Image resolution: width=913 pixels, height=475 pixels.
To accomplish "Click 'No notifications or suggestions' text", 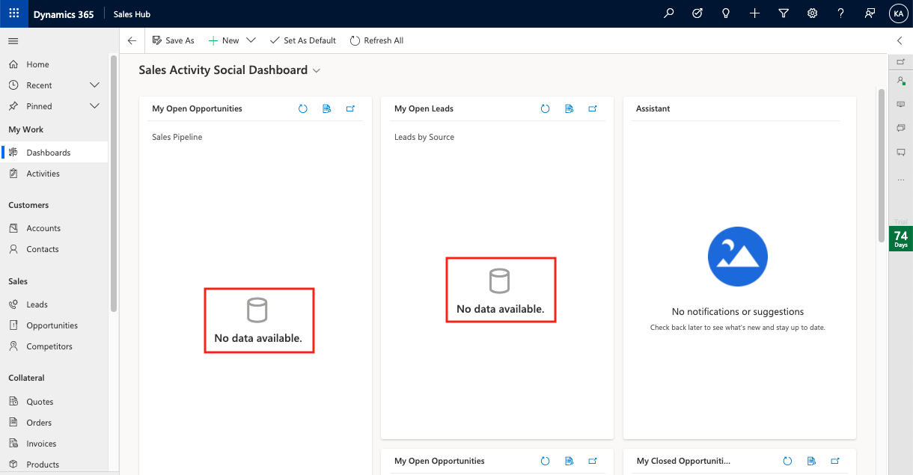I will (x=738, y=312).
